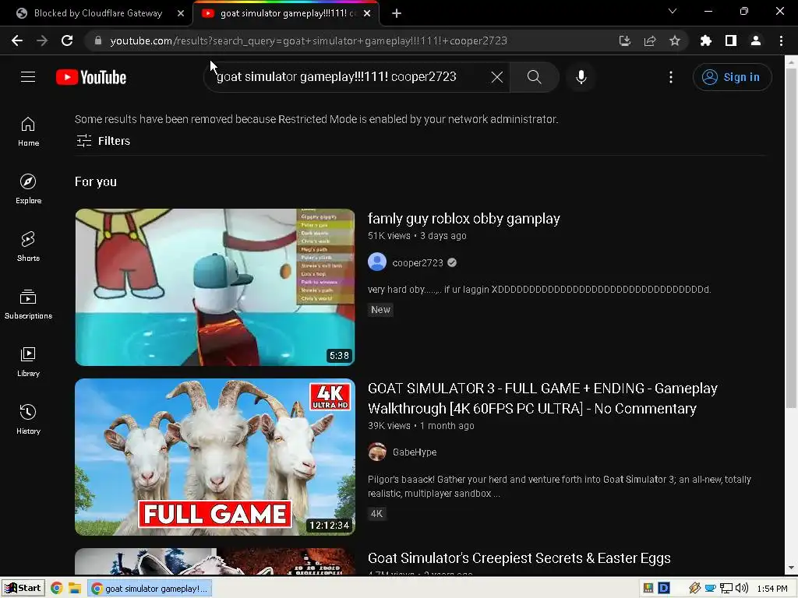Switch to Blocked by Cloudflare Gateway tab
Viewport: 798px width, 598px height.
97,13
